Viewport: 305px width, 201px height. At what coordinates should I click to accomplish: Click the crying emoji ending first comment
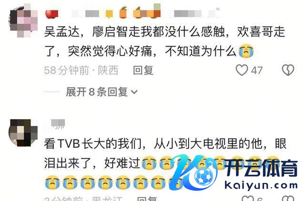tap(246, 51)
